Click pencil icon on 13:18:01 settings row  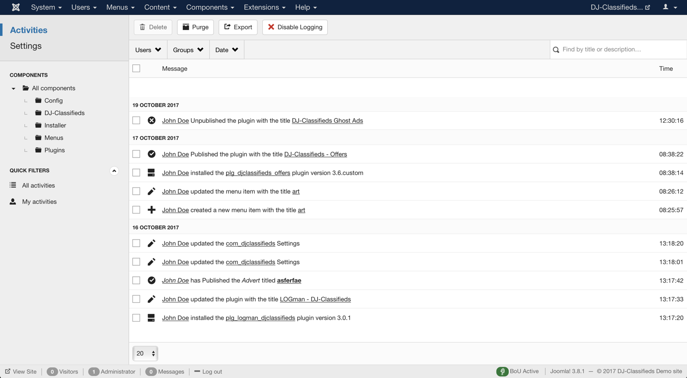coord(151,262)
